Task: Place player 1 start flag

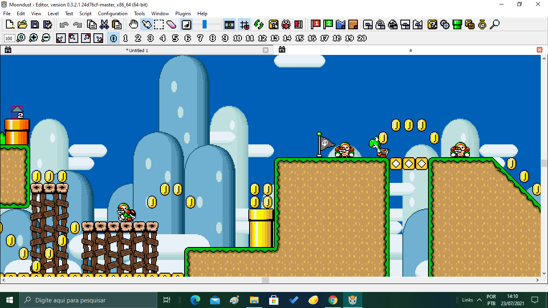Action: (x=316, y=25)
